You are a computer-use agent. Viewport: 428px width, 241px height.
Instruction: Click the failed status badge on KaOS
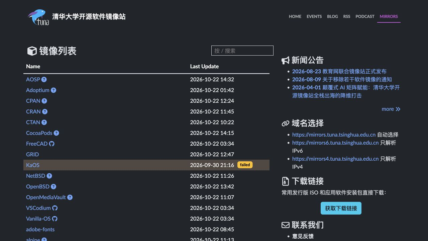[245, 165]
